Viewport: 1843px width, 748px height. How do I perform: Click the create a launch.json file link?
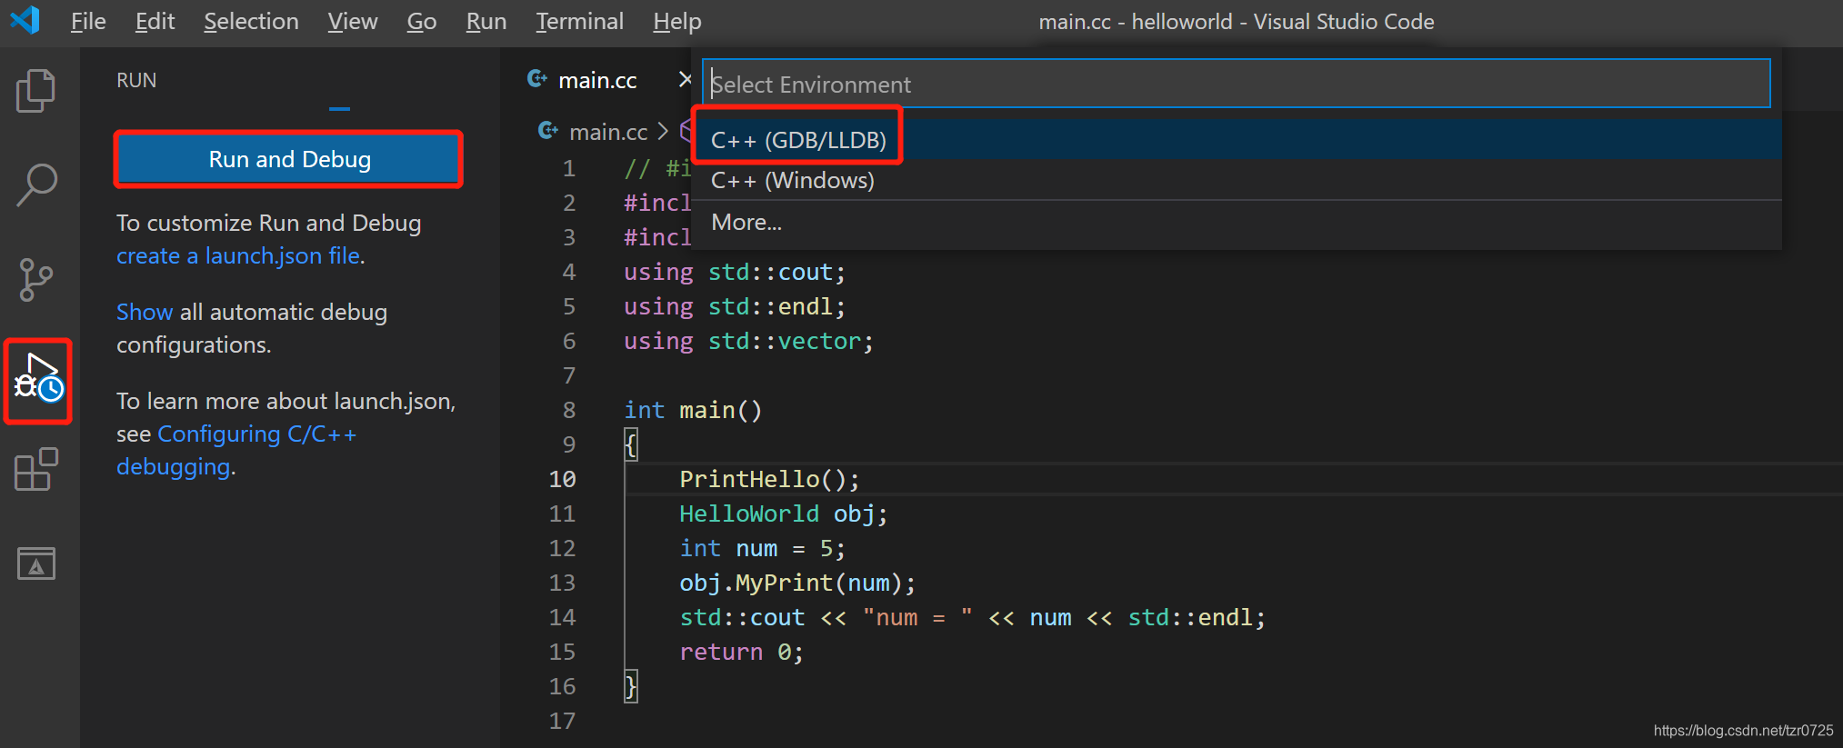coord(238,255)
